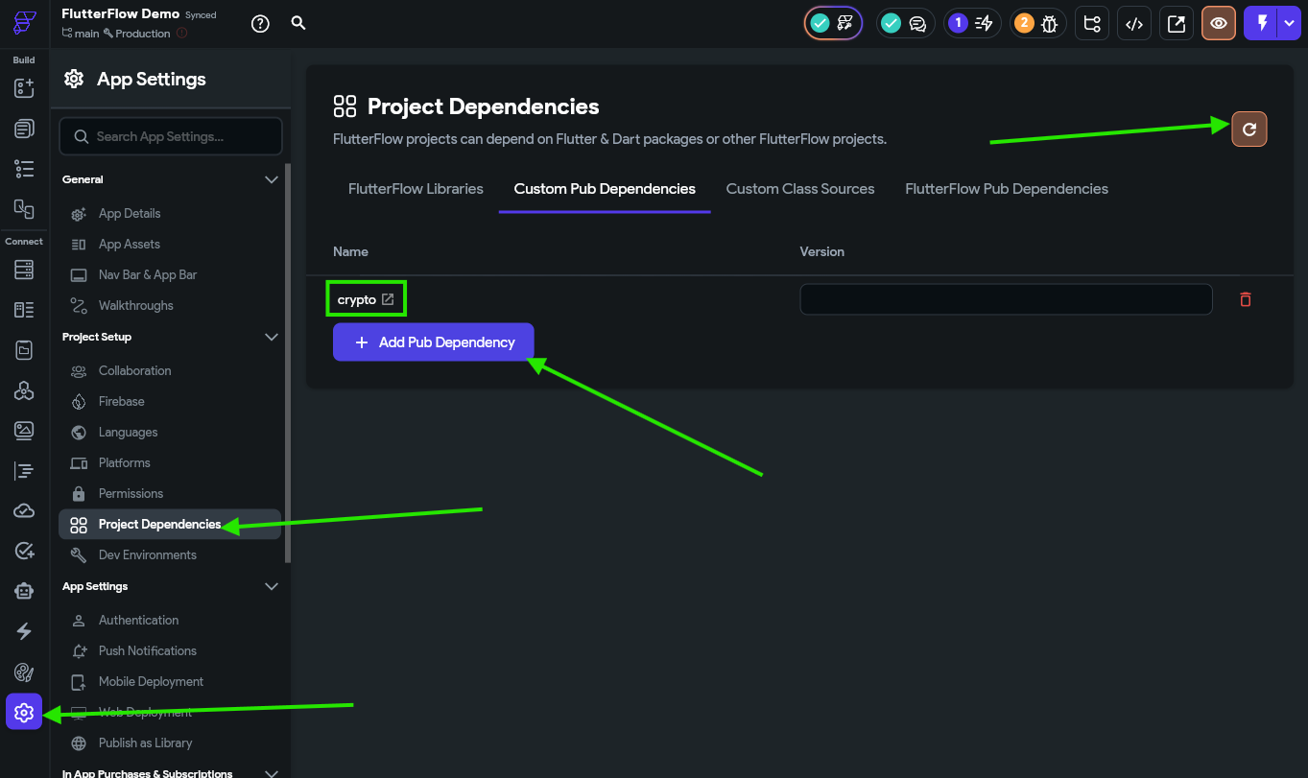The height and width of the screenshot is (778, 1308).
Task: Open crypto package external link icon
Action: coord(388,299)
